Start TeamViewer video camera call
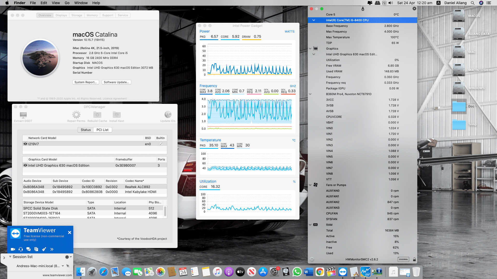Viewport: 497px width, 279px height. coord(13,249)
